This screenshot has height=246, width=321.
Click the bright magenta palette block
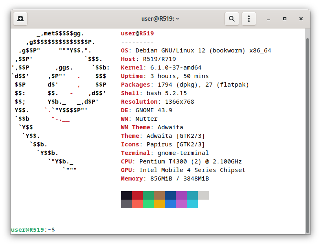point(181,204)
